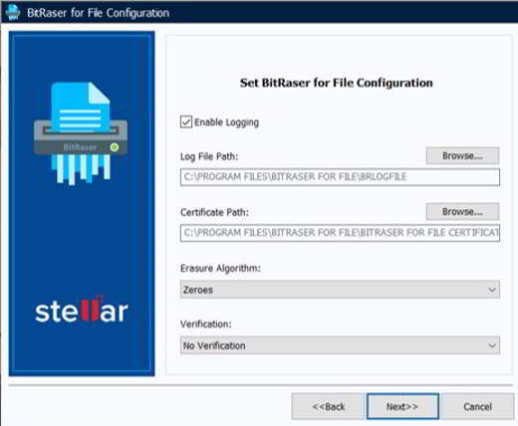Click the Enable Logging label text

tap(226, 122)
